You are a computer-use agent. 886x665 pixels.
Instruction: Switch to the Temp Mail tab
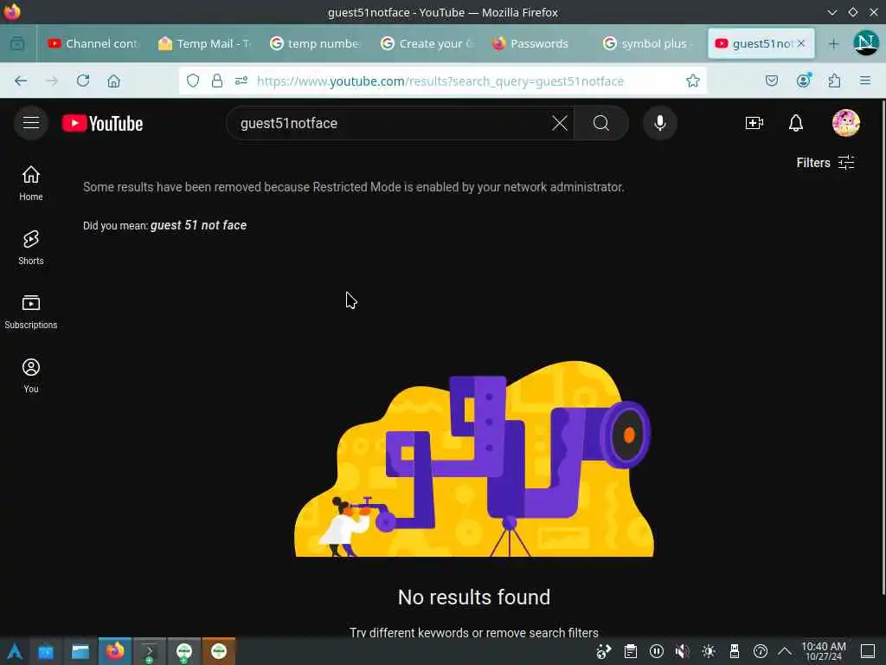204,43
